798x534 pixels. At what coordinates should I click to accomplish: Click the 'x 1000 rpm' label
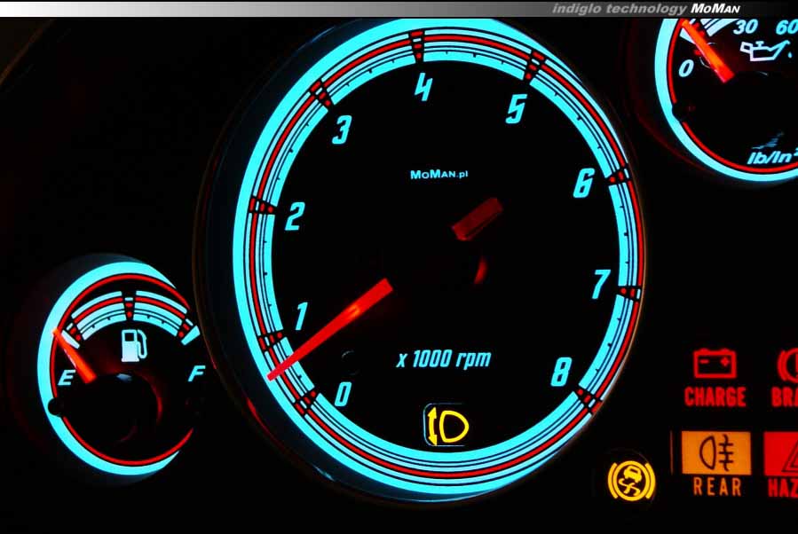(443, 359)
